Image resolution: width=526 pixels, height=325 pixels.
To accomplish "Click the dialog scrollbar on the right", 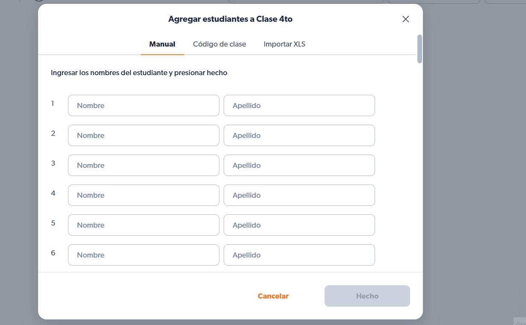I will pyautogui.click(x=419, y=49).
